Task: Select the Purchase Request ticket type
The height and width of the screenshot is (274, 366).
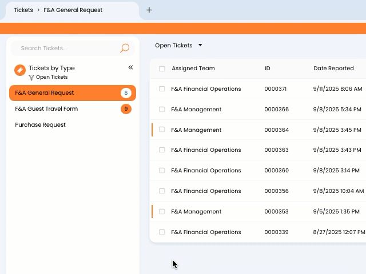Action: tap(40, 125)
